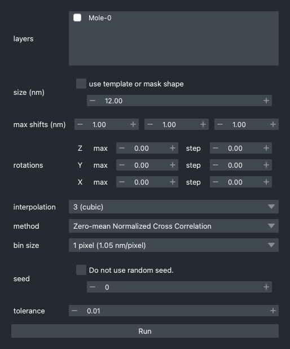The image size is (290, 349).
Task: Click the Y step 0.00 field
Action: point(240,165)
